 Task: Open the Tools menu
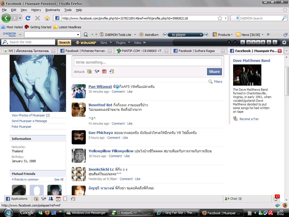coord(68,10)
